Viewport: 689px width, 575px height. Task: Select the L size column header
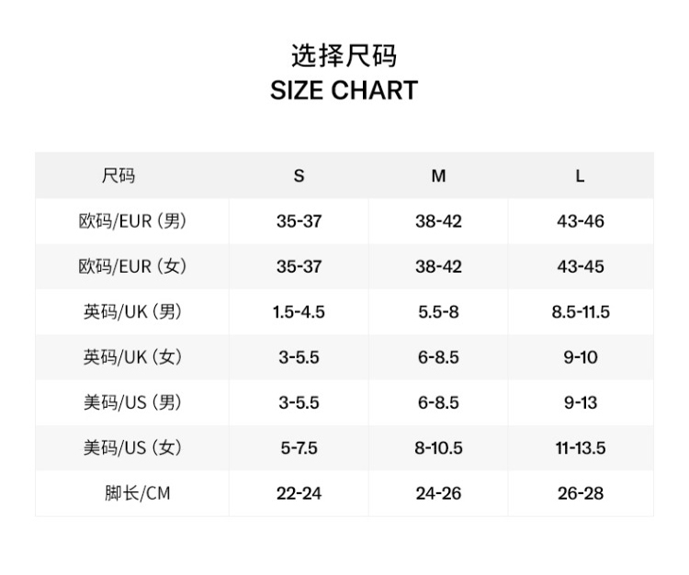[580, 175]
